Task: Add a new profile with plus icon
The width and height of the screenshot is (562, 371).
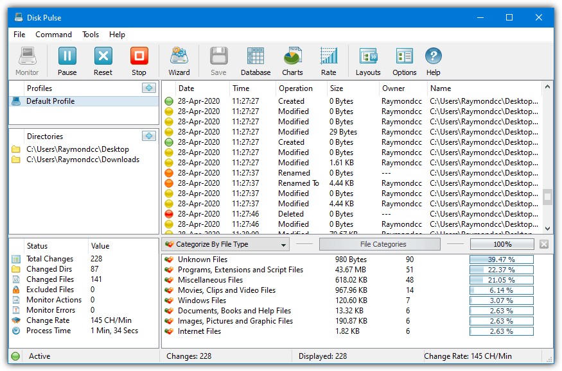Action: [149, 88]
